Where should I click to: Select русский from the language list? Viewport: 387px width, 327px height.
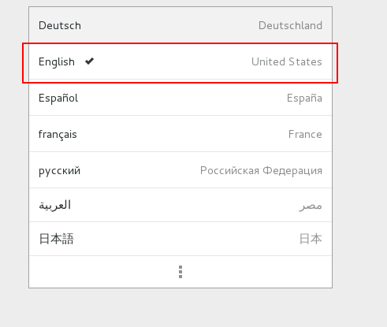pyautogui.click(x=180, y=170)
